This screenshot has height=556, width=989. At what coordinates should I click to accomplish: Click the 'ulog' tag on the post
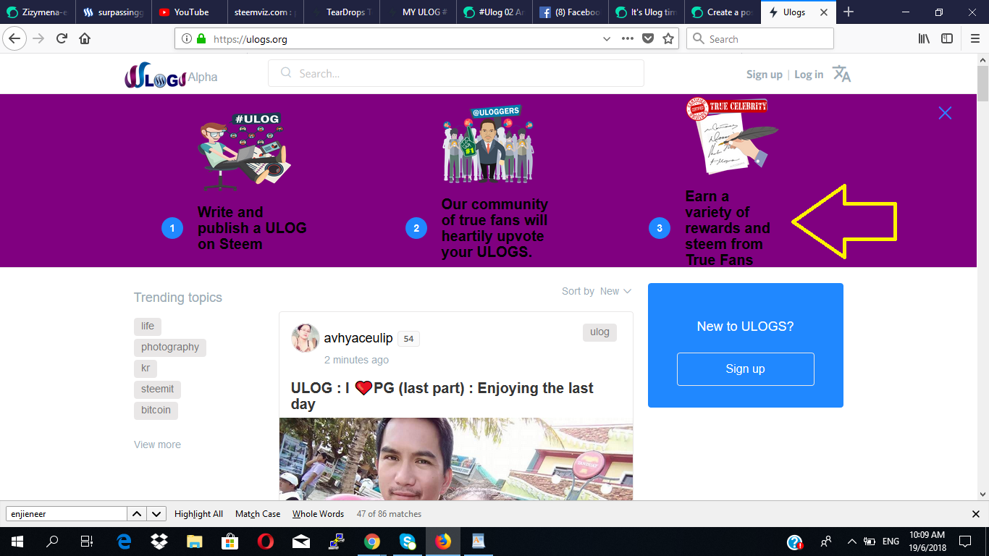point(599,332)
